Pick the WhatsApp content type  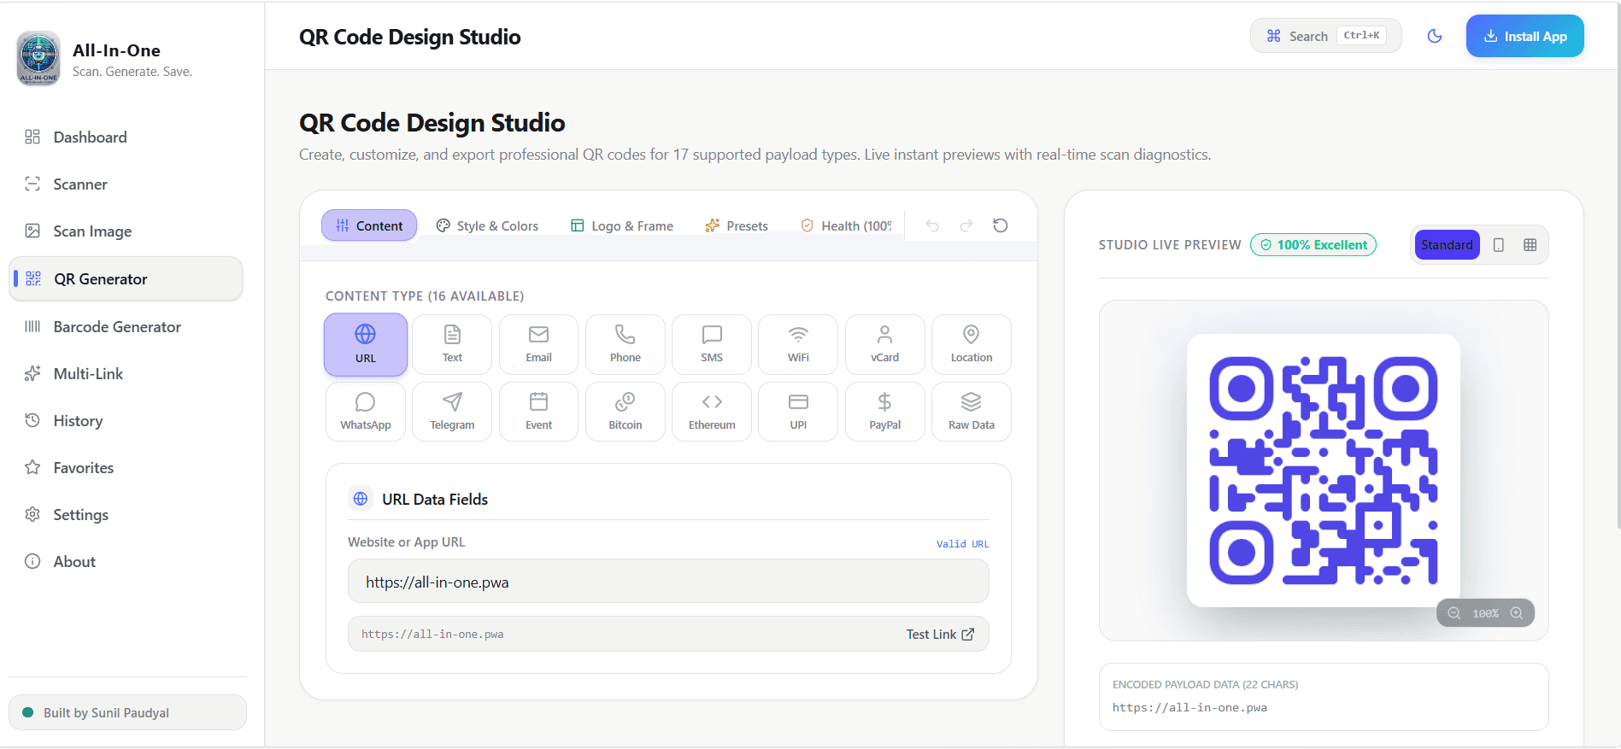tap(366, 412)
